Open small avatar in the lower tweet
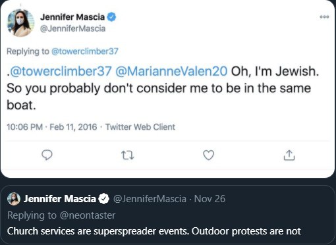This screenshot has height=245, width=336. click(x=14, y=199)
